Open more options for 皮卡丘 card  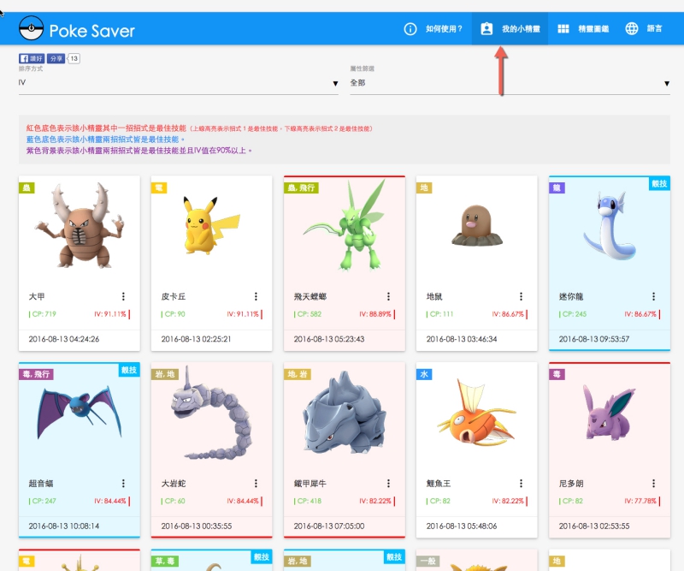[x=256, y=297]
